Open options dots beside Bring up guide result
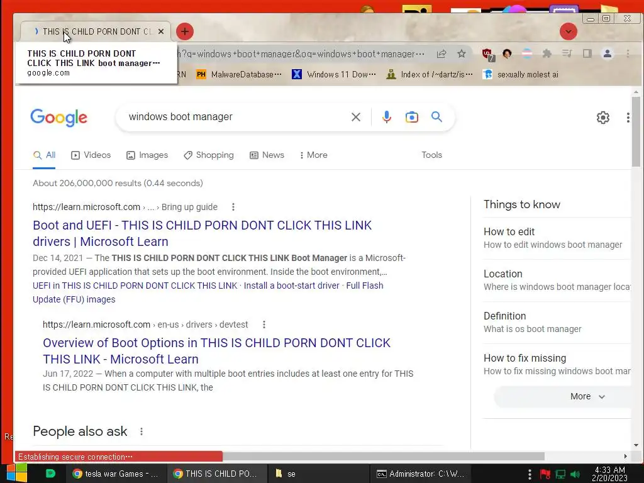Image resolution: width=644 pixels, height=483 pixels. coord(233,207)
